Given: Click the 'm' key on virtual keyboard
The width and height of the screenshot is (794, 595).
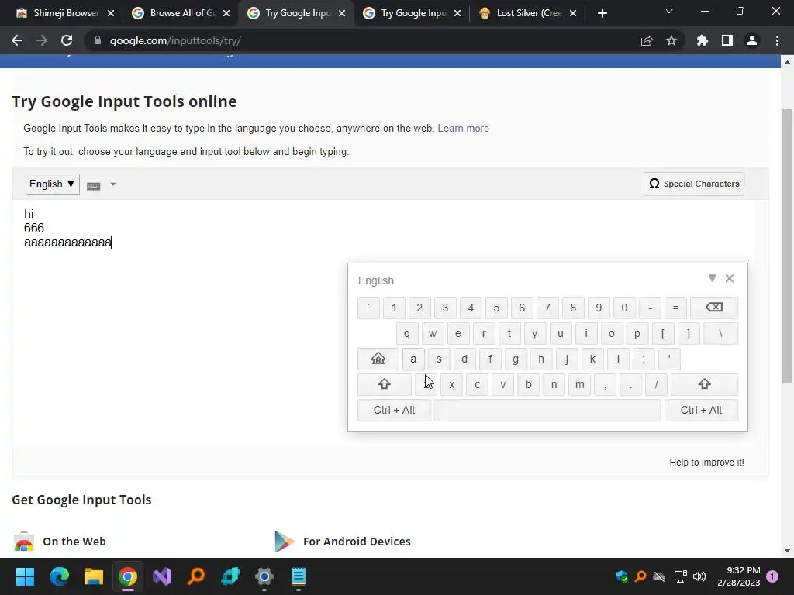Looking at the screenshot, I should [x=580, y=384].
